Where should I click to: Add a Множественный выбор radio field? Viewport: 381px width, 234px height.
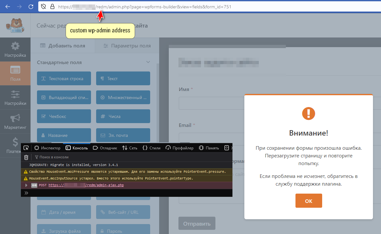pyautogui.click(x=123, y=97)
